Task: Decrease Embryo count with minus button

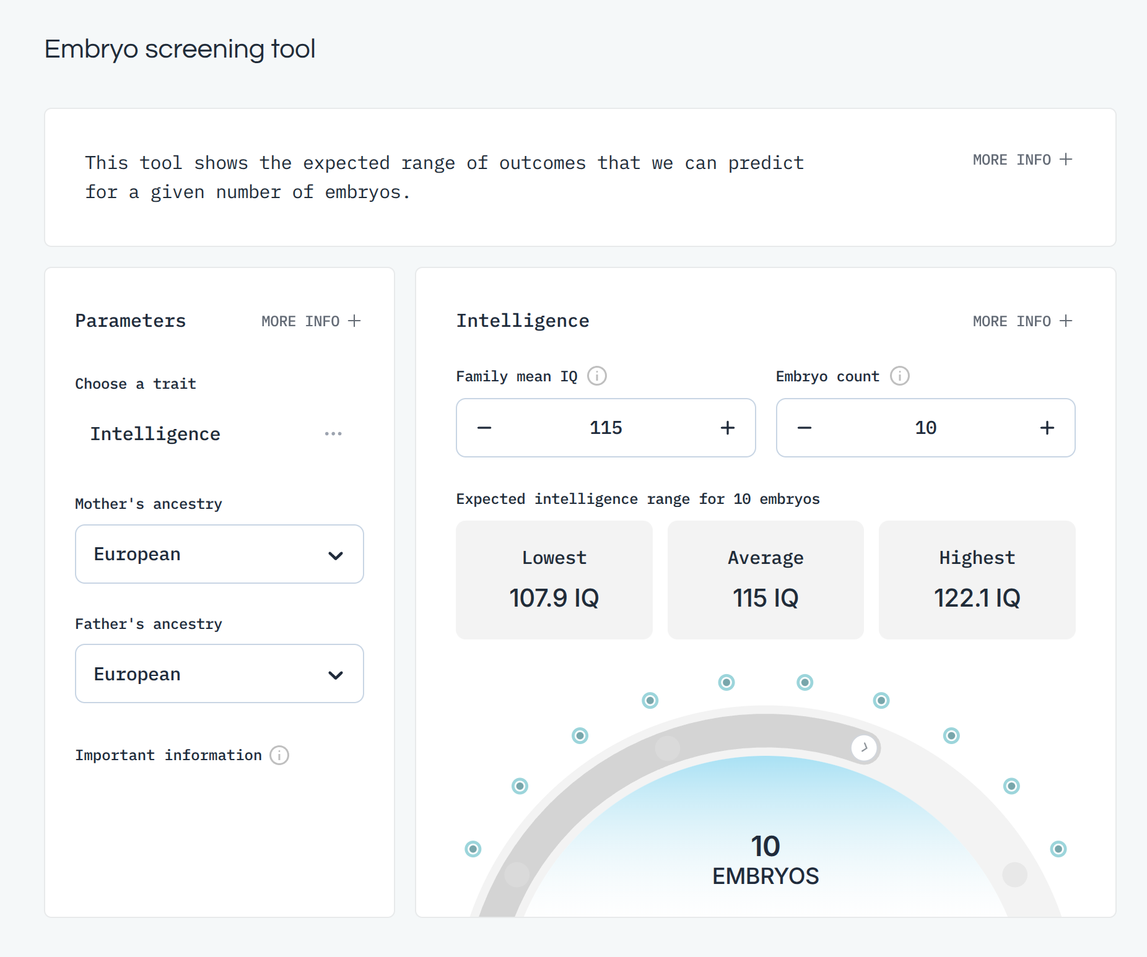Action: click(x=805, y=428)
